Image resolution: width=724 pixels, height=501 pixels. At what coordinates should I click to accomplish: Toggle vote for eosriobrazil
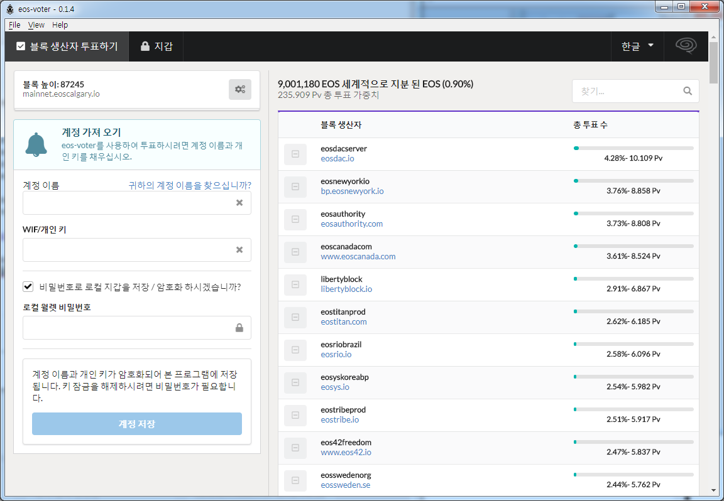(295, 350)
